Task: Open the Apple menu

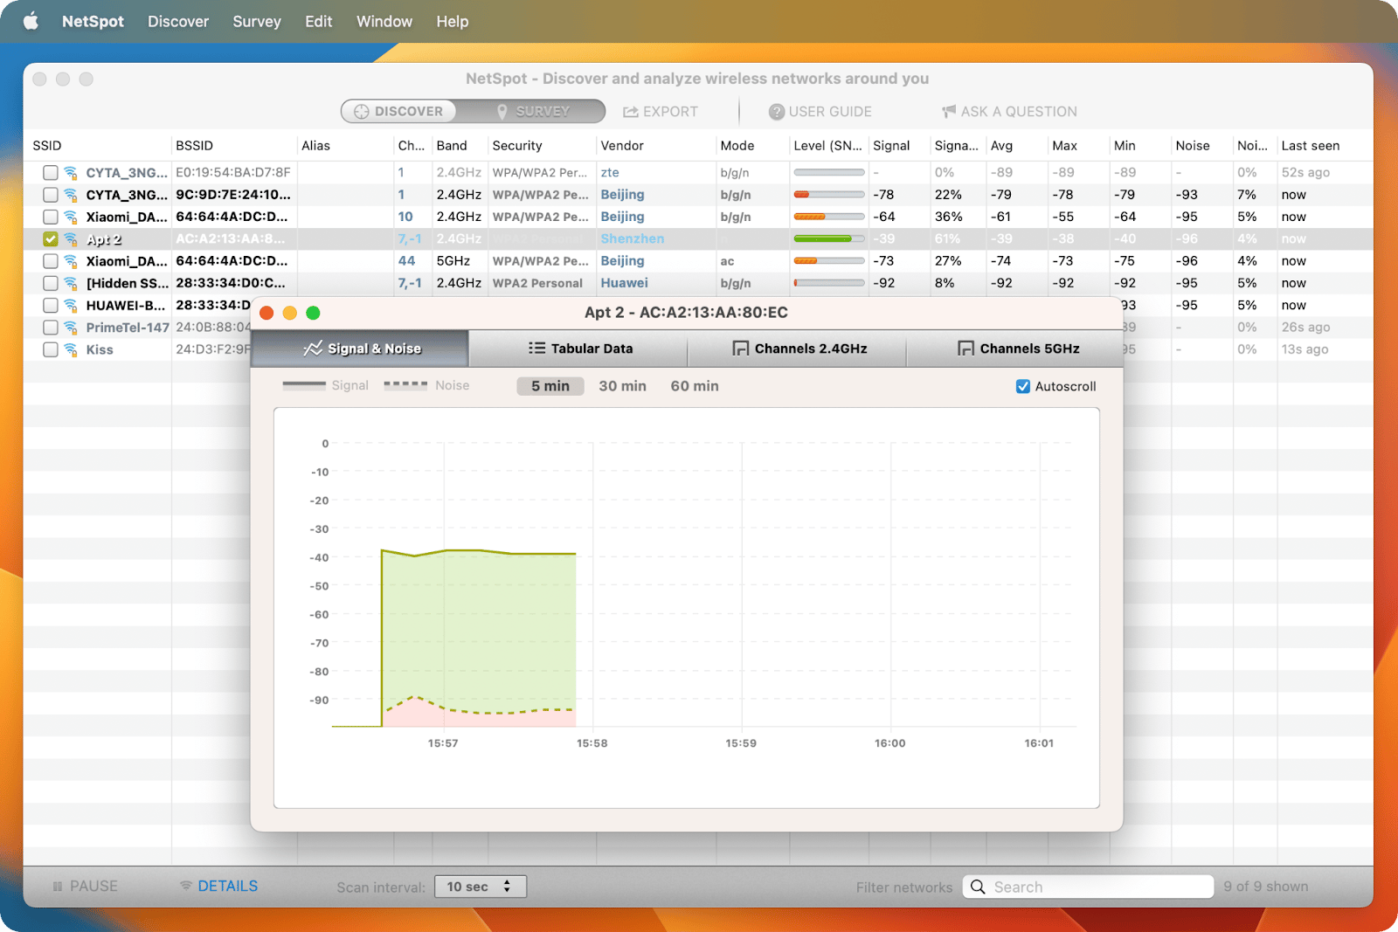Action: tap(31, 21)
